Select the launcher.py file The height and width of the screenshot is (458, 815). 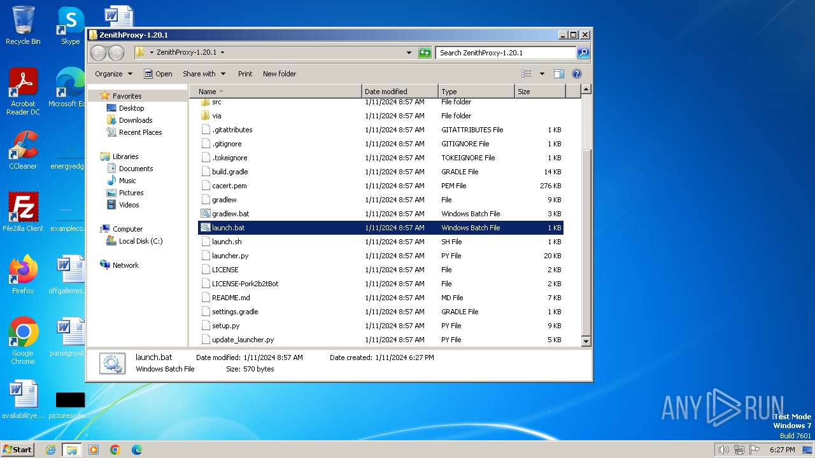coord(380,256)
